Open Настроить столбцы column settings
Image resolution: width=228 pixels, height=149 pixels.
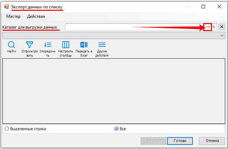tap(65, 45)
